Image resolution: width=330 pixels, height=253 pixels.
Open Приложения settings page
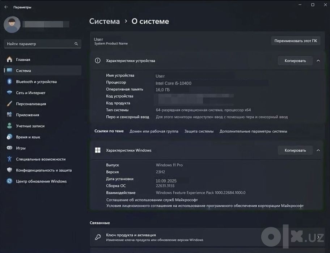tap(43, 115)
